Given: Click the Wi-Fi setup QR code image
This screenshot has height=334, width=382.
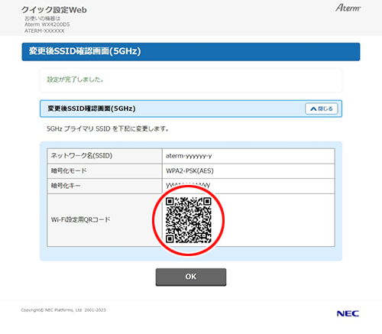Looking at the screenshot, I should coord(188,220).
